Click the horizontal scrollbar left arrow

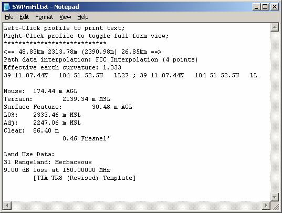(7, 205)
